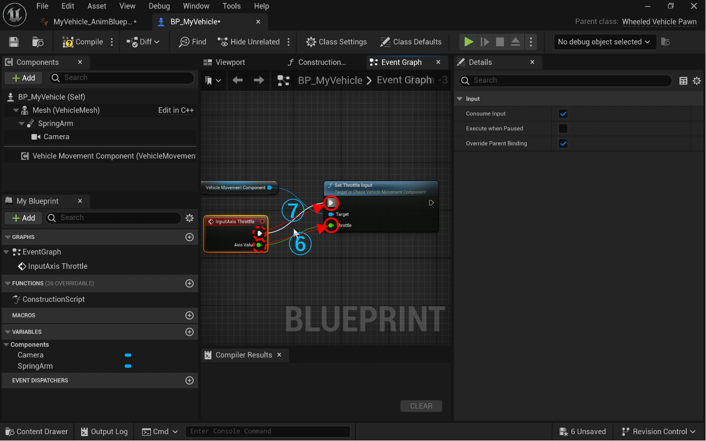706x441 pixels.
Task: Open the File menu
Action: 42,6
